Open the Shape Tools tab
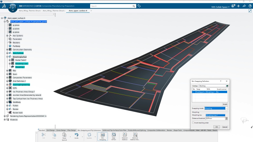This screenshot has height=142, width=253. point(177,130)
